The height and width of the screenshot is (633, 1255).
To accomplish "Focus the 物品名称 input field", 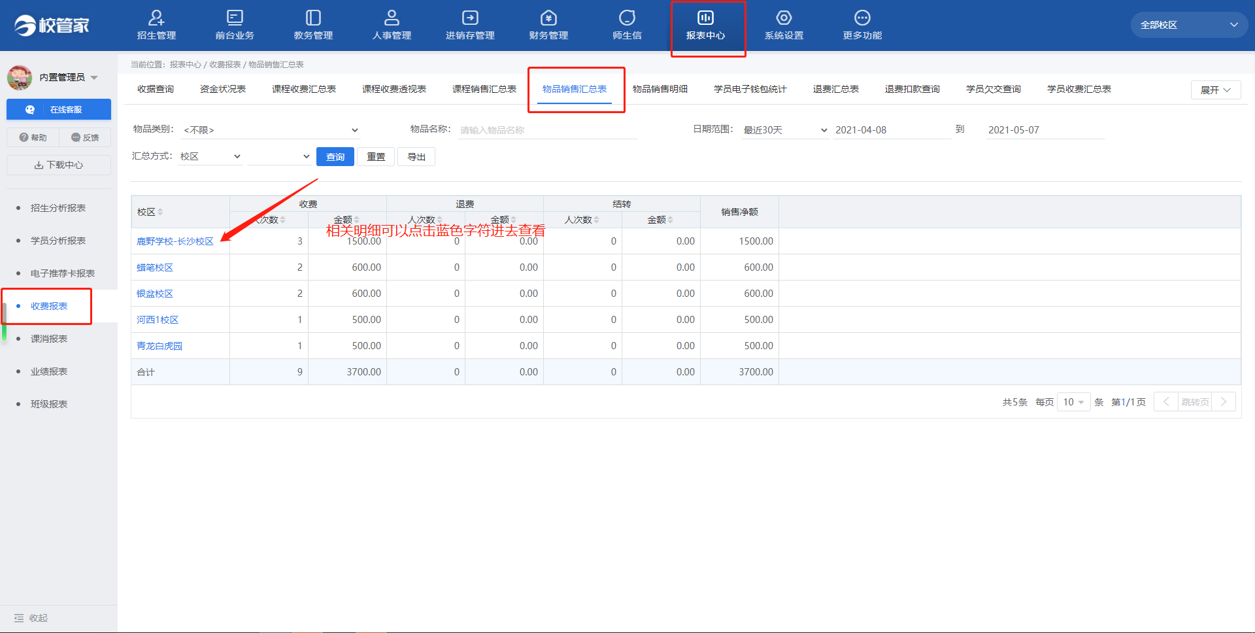I will coord(548,130).
